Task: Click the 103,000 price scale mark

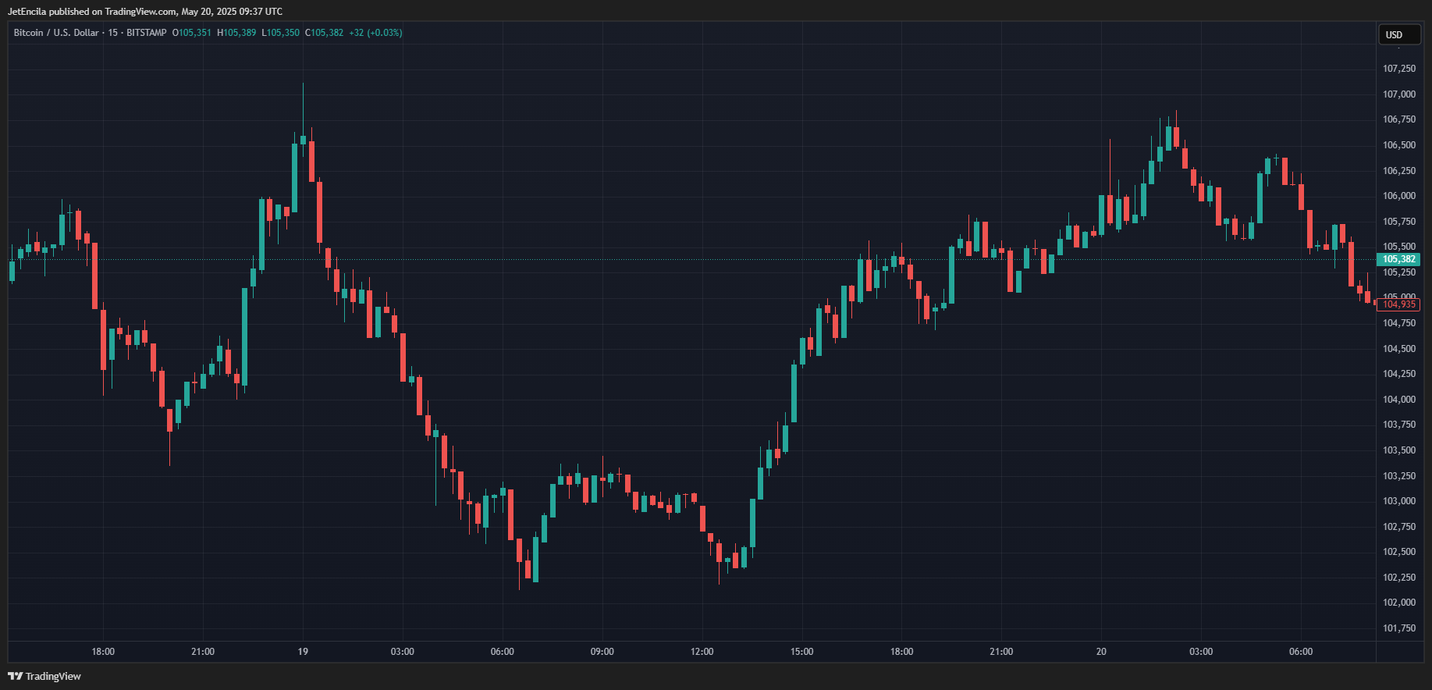Action: (x=1398, y=501)
